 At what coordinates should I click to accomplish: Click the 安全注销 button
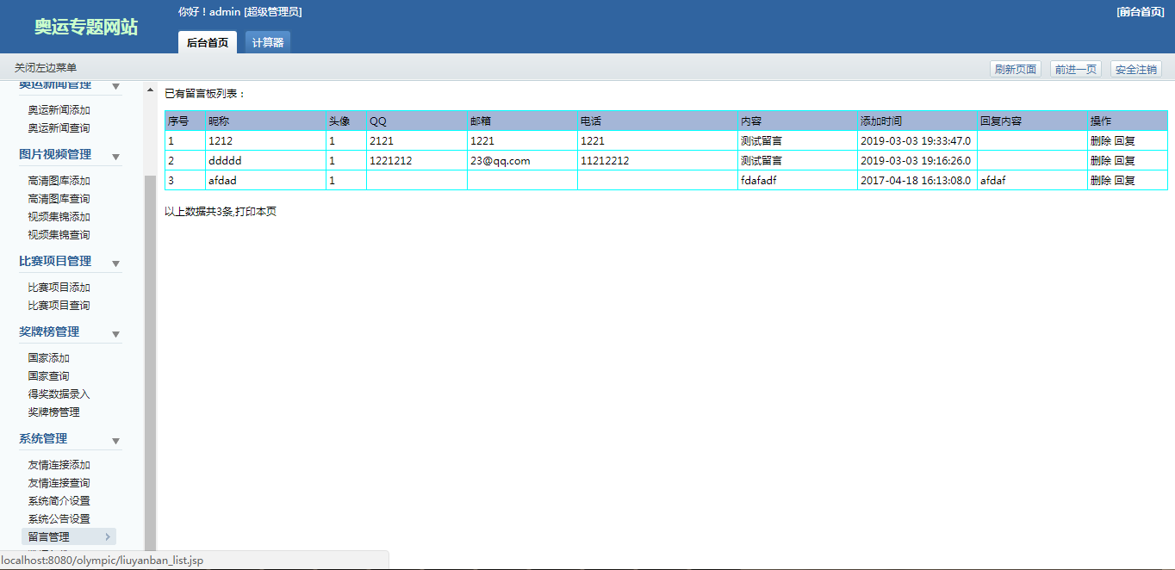1136,70
